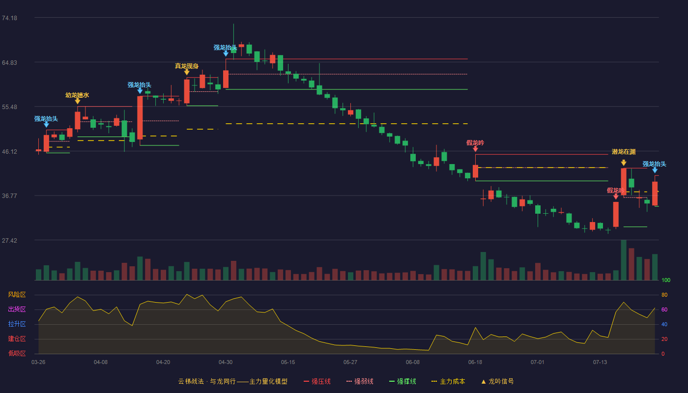Click the 40 value on the indicator axis
The height and width of the screenshot is (393, 688).
664,324
